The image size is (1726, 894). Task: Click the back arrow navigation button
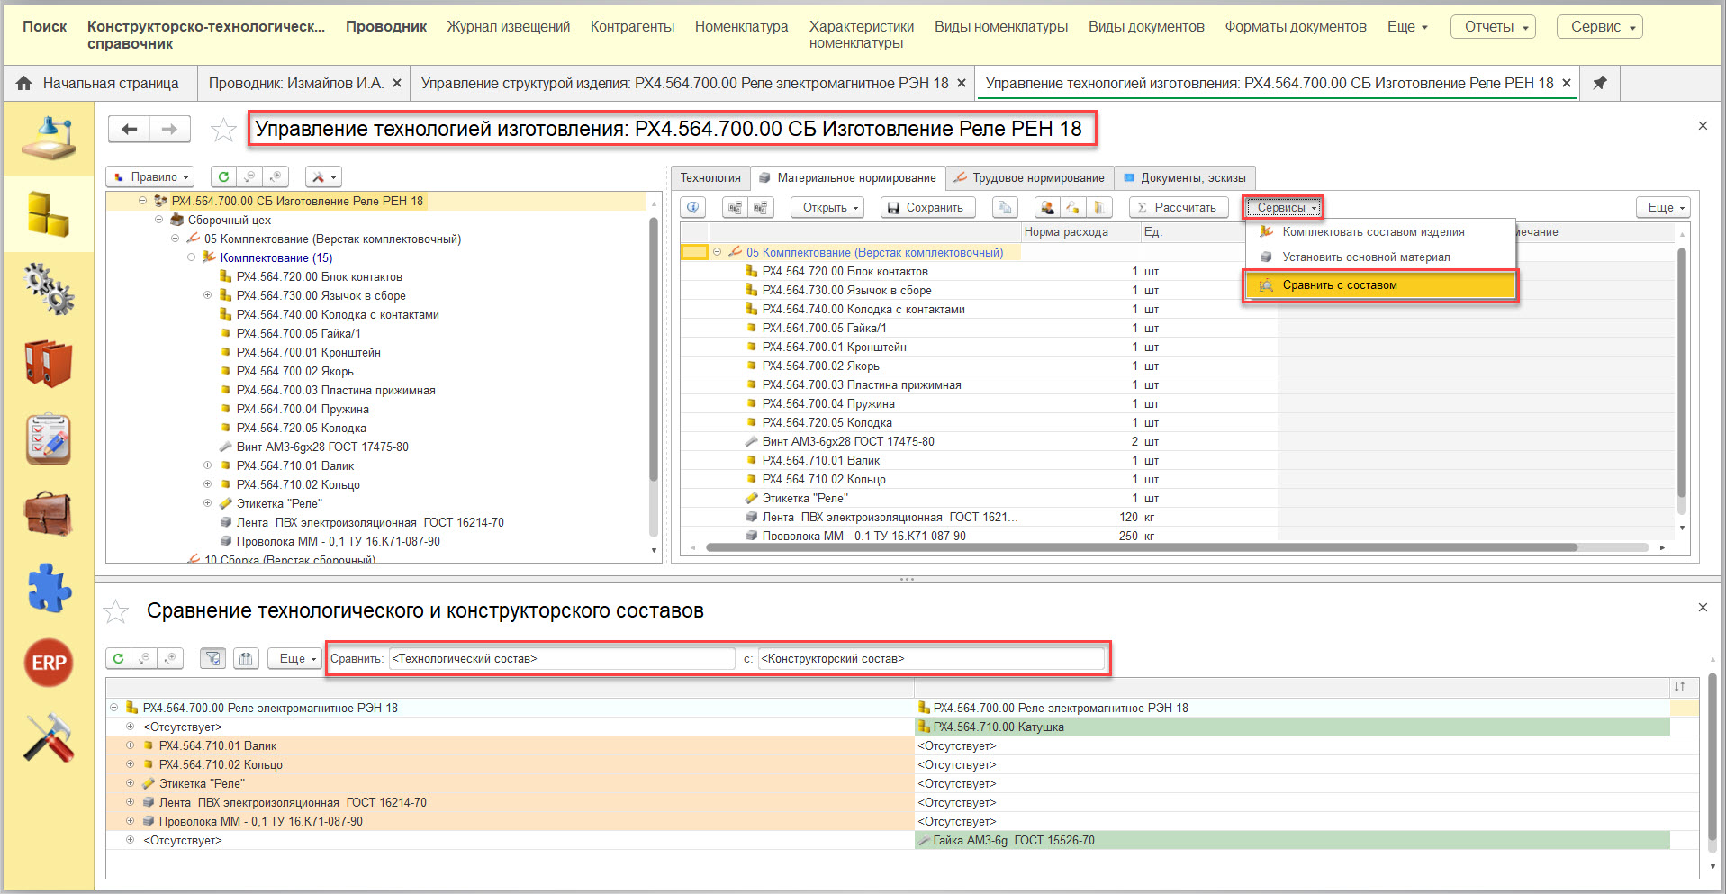130,130
